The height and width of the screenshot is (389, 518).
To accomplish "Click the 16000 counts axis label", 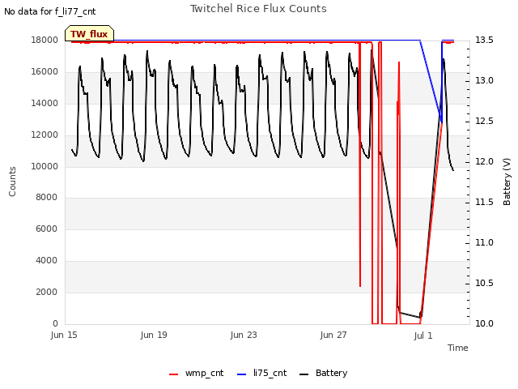I will tap(45, 72).
